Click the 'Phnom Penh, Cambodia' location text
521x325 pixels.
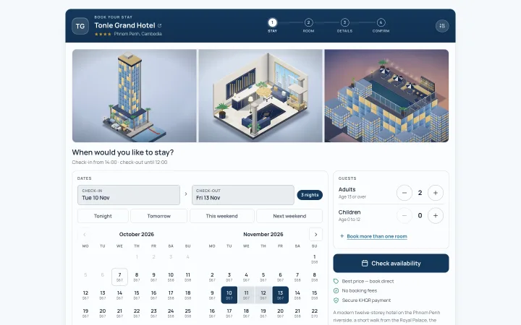[138, 34]
